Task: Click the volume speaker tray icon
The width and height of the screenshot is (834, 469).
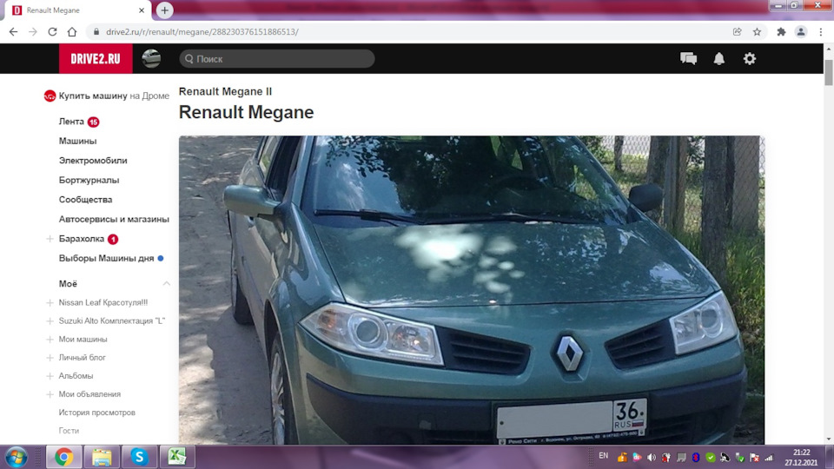Action: pos(652,458)
